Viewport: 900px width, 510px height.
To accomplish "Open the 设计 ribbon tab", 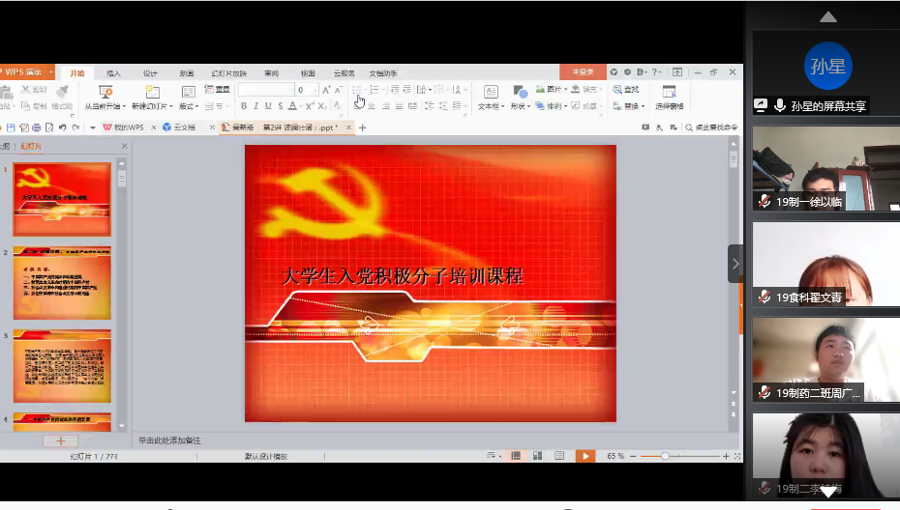I will click(x=150, y=72).
